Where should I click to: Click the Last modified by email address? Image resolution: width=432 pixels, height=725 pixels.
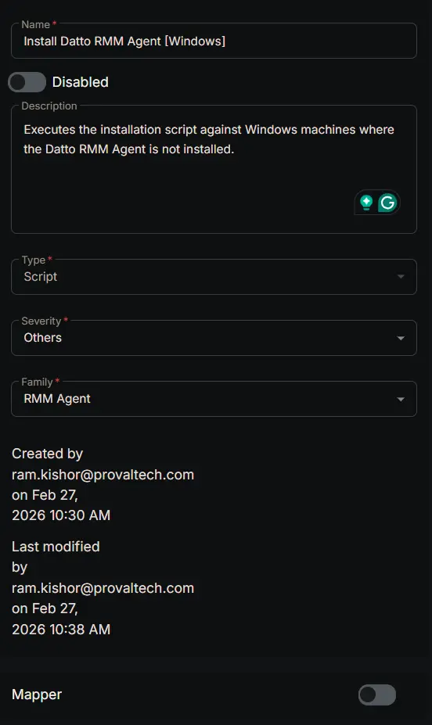click(103, 588)
